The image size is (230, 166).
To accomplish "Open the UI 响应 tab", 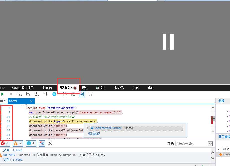I will (x=101, y=88).
